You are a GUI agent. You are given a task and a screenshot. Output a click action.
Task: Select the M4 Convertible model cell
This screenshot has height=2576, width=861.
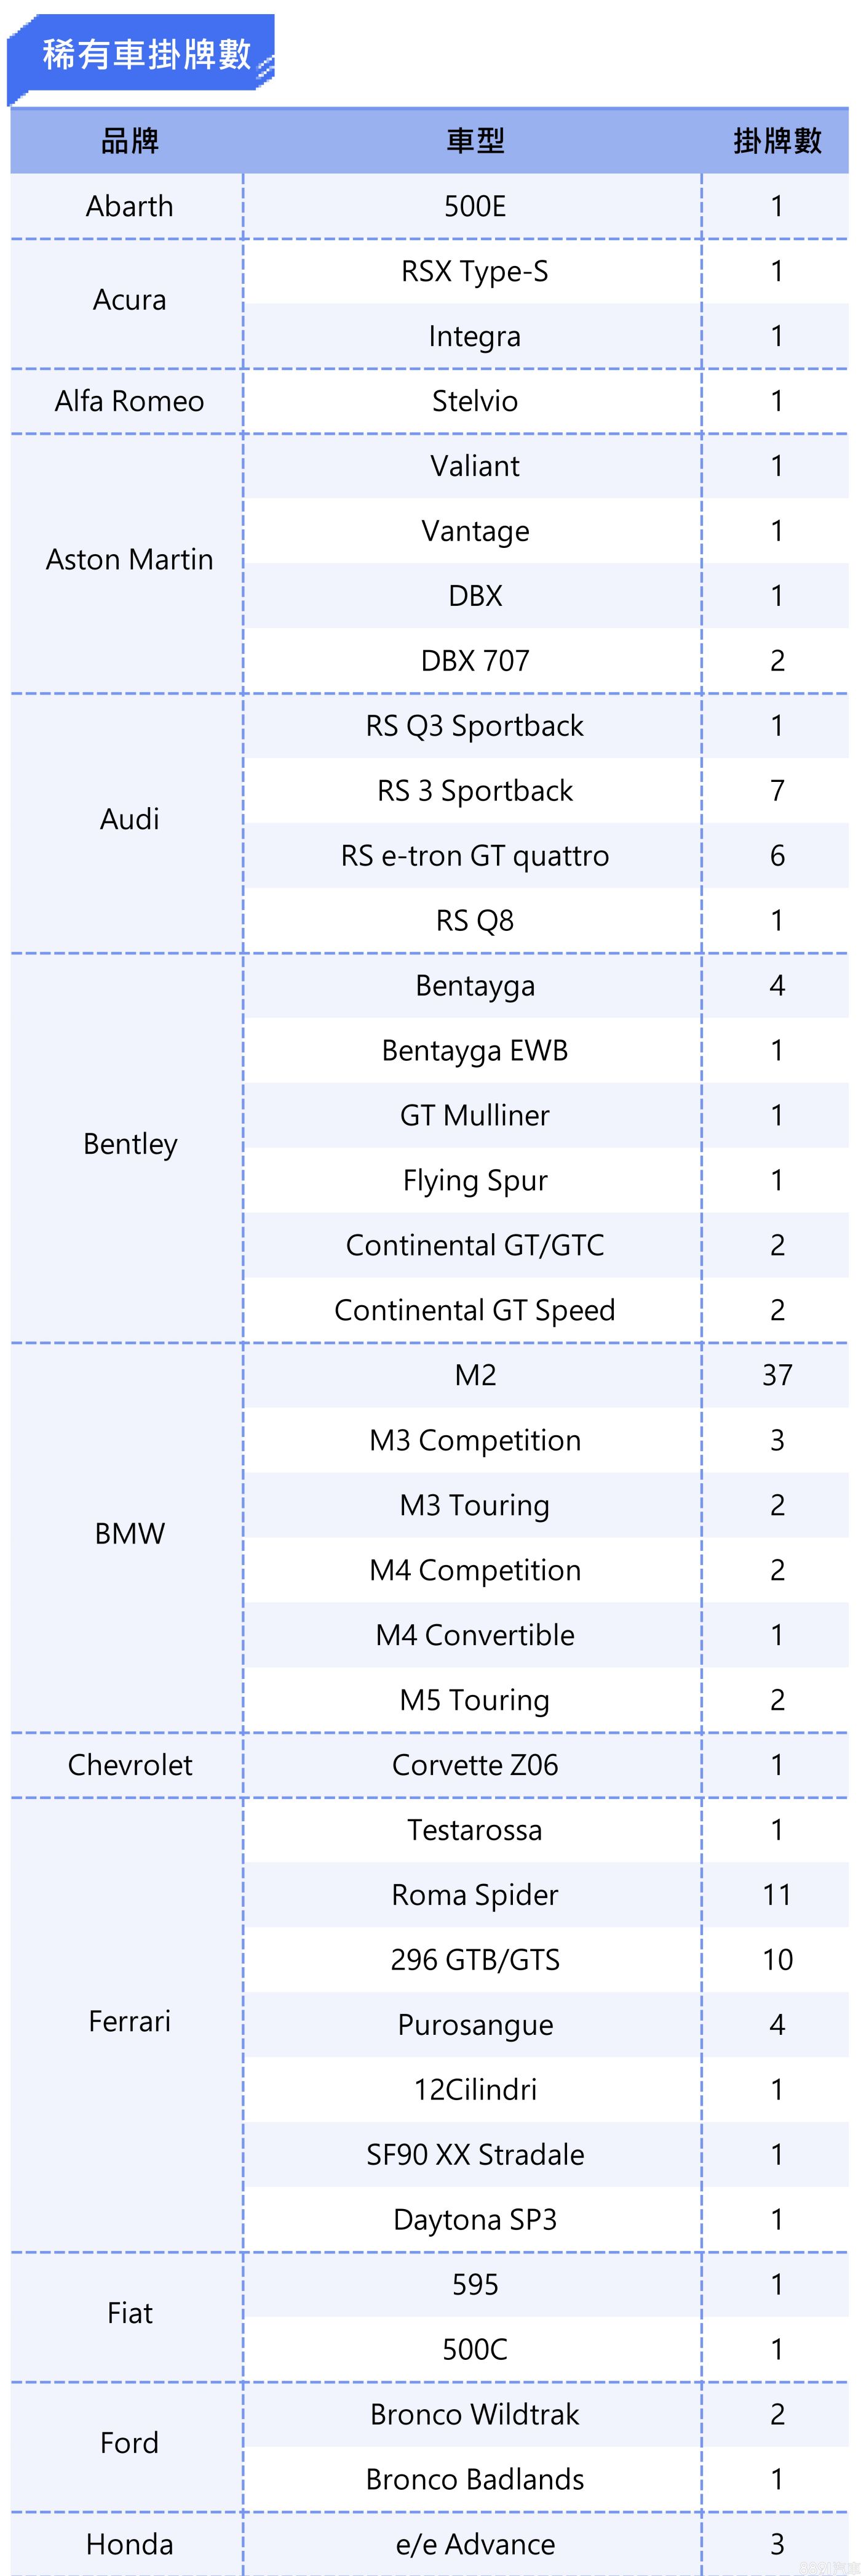(474, 1635)
